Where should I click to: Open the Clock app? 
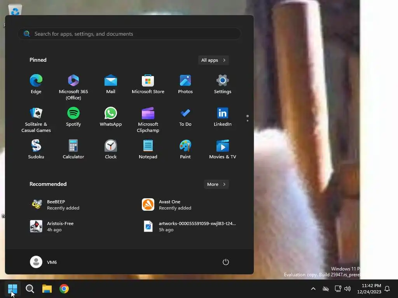coord(111,149)
